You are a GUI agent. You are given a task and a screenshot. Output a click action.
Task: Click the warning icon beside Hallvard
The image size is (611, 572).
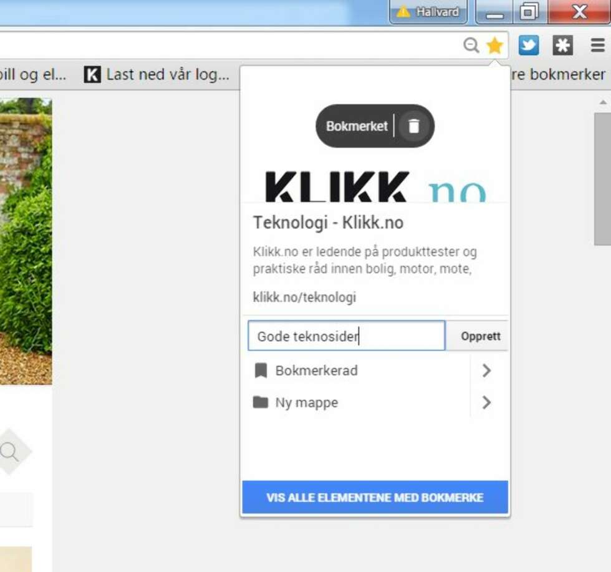[403, 12]
